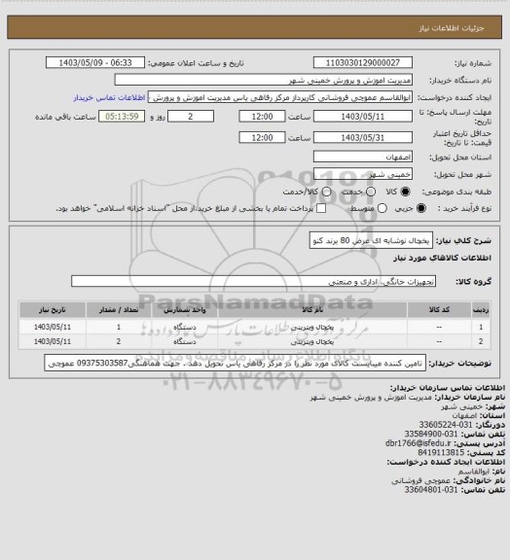
Task: Click the remaining days field showing 2
Action: tap(191, 117)
